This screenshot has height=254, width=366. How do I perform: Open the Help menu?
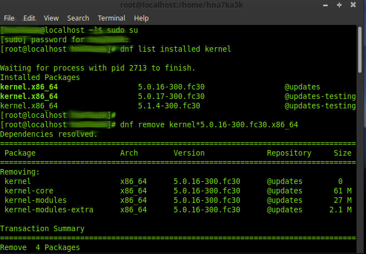point(141,18)
